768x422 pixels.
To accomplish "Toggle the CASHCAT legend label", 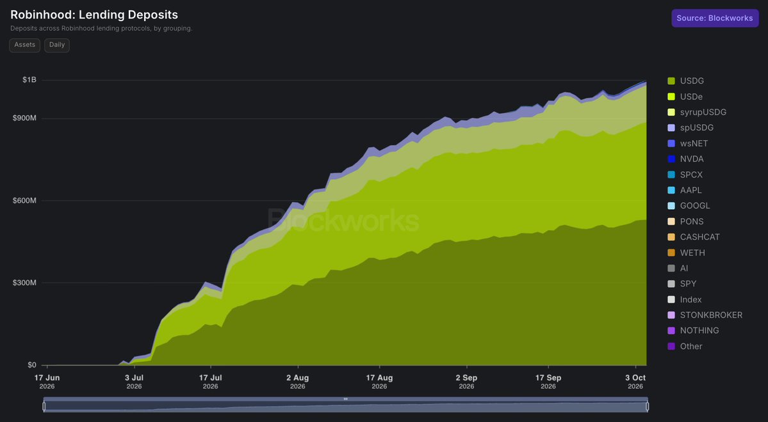I will (699, 237).
